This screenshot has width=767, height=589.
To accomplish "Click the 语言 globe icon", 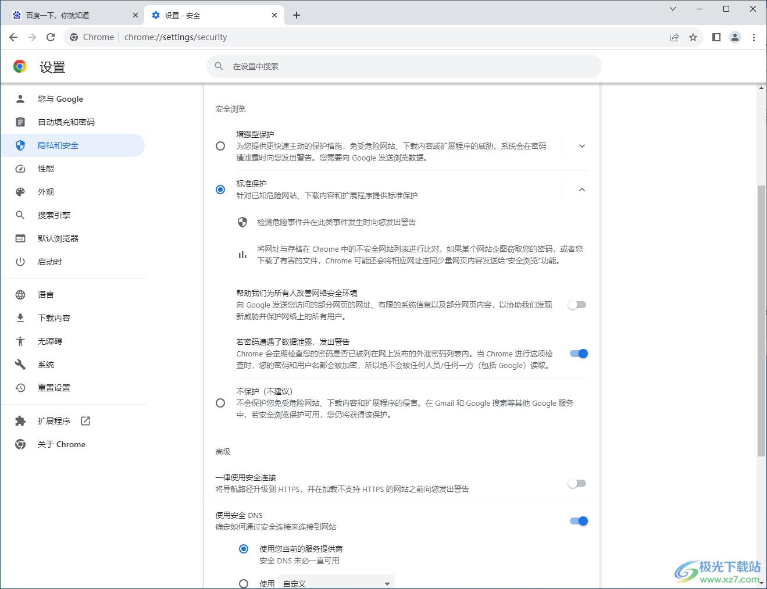I will [x=20, y=295].
